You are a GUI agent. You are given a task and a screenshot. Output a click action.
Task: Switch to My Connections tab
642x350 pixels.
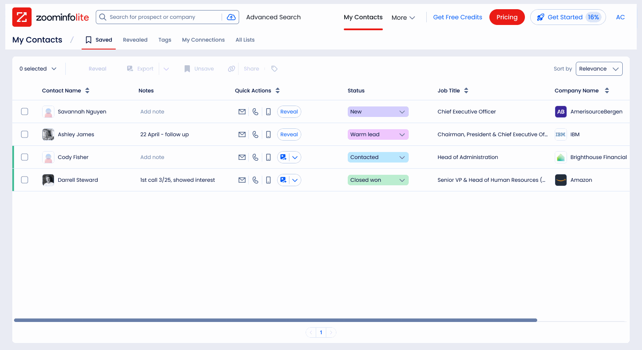point(203,40)
